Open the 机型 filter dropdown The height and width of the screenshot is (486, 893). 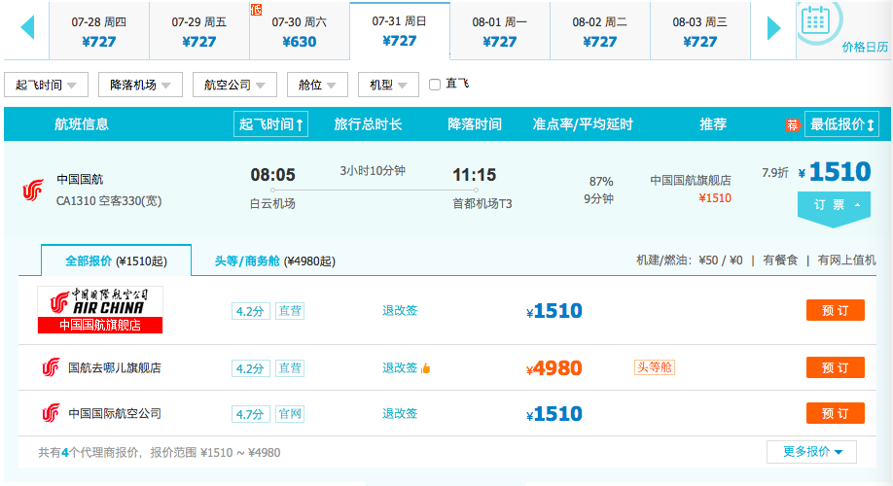click(x=388, y=85)
